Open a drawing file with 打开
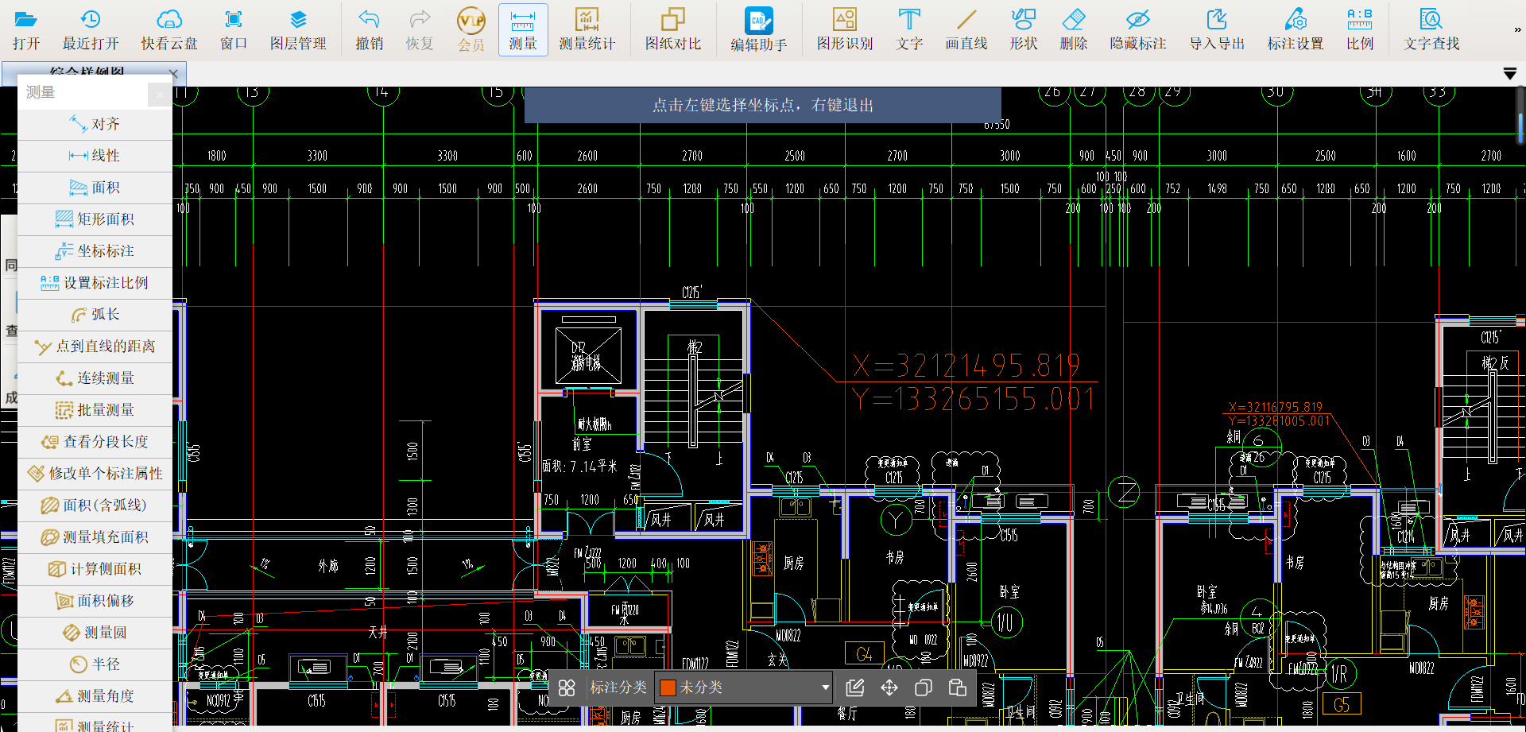The image size is (1526, 732). [x=26, y=30]
